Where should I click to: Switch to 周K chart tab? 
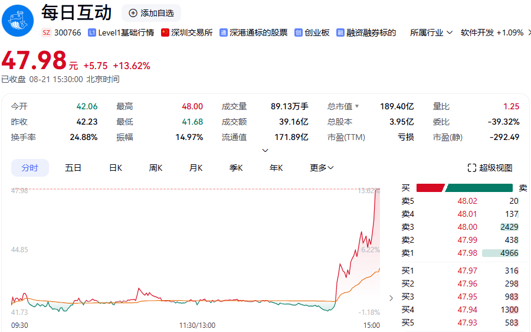click(155, 168)
